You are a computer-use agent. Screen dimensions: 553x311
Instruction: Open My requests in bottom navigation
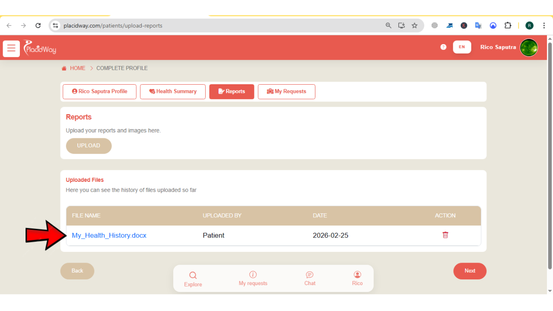(x=253, y=279)
